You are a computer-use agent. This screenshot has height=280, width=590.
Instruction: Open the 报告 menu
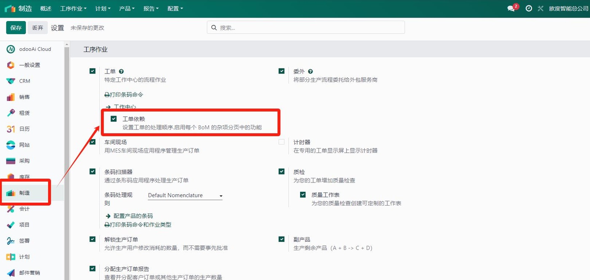point(151,8)
